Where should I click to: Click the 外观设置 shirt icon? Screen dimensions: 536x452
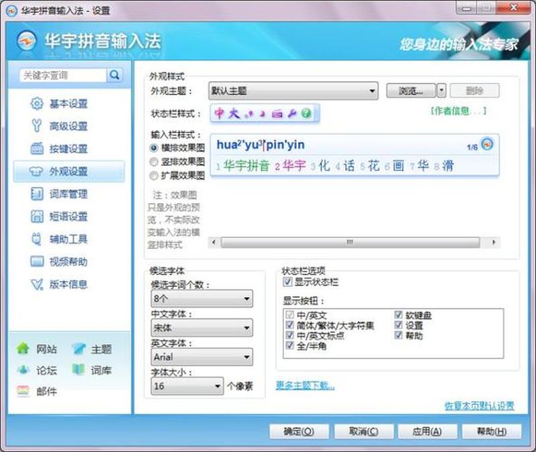click(36, 171)
